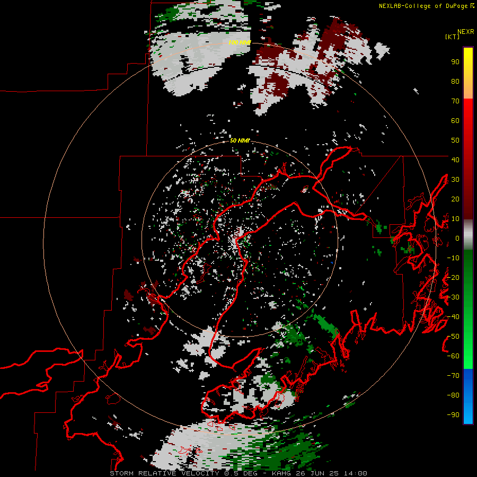This screenshot has height=477, width=477.
Task: Click the 20 value on the velocity scale
Action: pyautogui.click(x=455, y=199)
